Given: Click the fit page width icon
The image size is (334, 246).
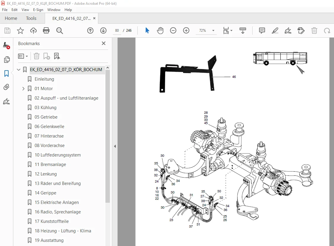Looking at the screenshot, I should coord(226,31).
